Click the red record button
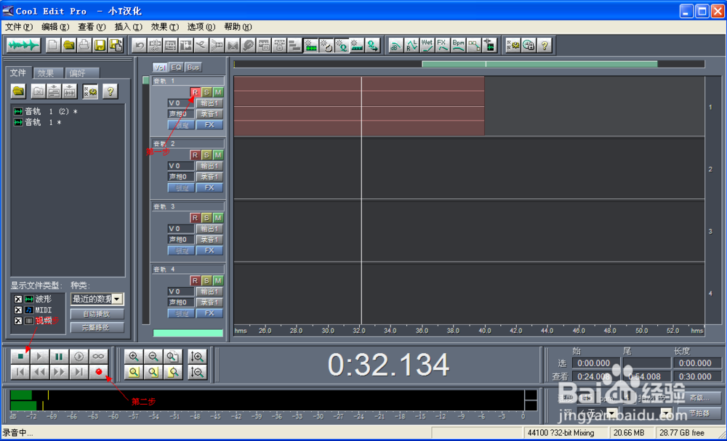The height and width of the screenshot is (441, 727). (98, 371)
